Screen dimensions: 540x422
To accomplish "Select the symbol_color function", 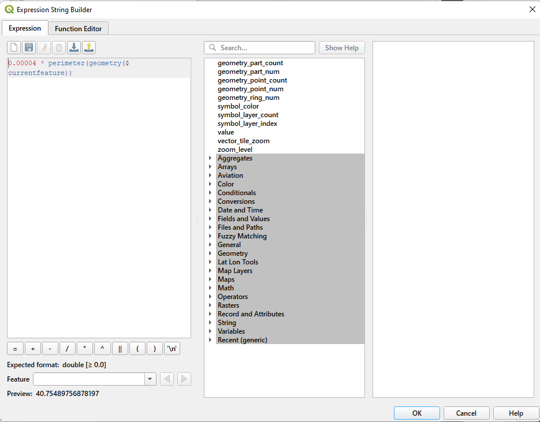I will tap(238, 106).
